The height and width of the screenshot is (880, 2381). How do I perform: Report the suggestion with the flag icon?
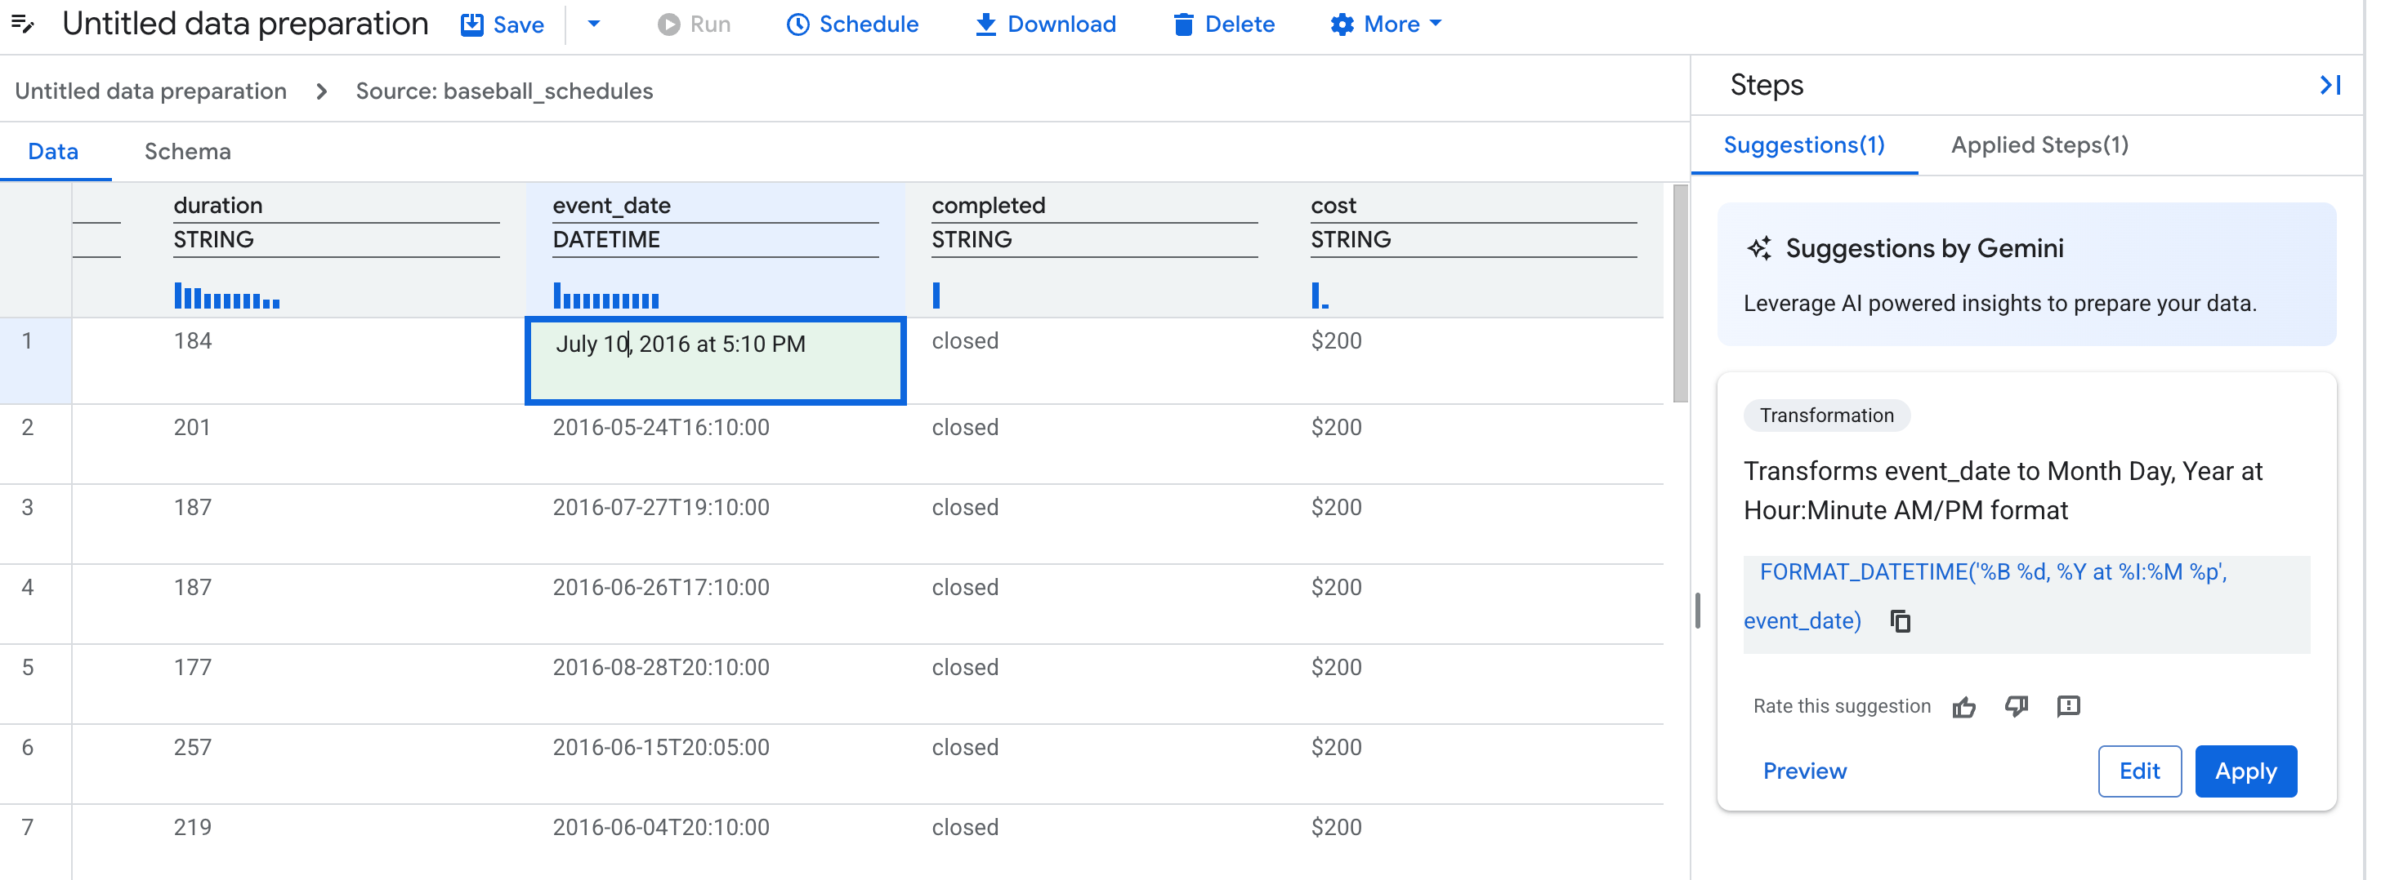click(x=2070, y=706)
